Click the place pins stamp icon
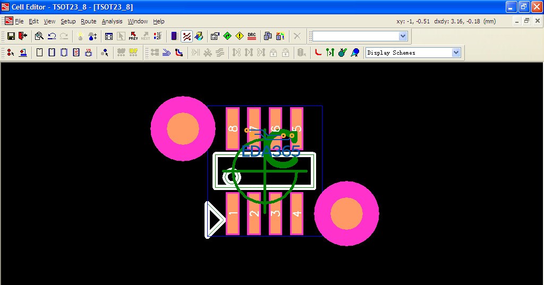Viewport: 544px width, 285px height. click(x=23, y=53)
